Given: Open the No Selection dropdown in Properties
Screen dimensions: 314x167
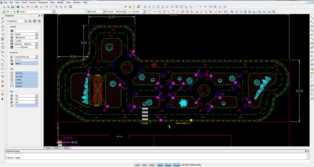Looking at the screenshot, I should coord(26,21).
